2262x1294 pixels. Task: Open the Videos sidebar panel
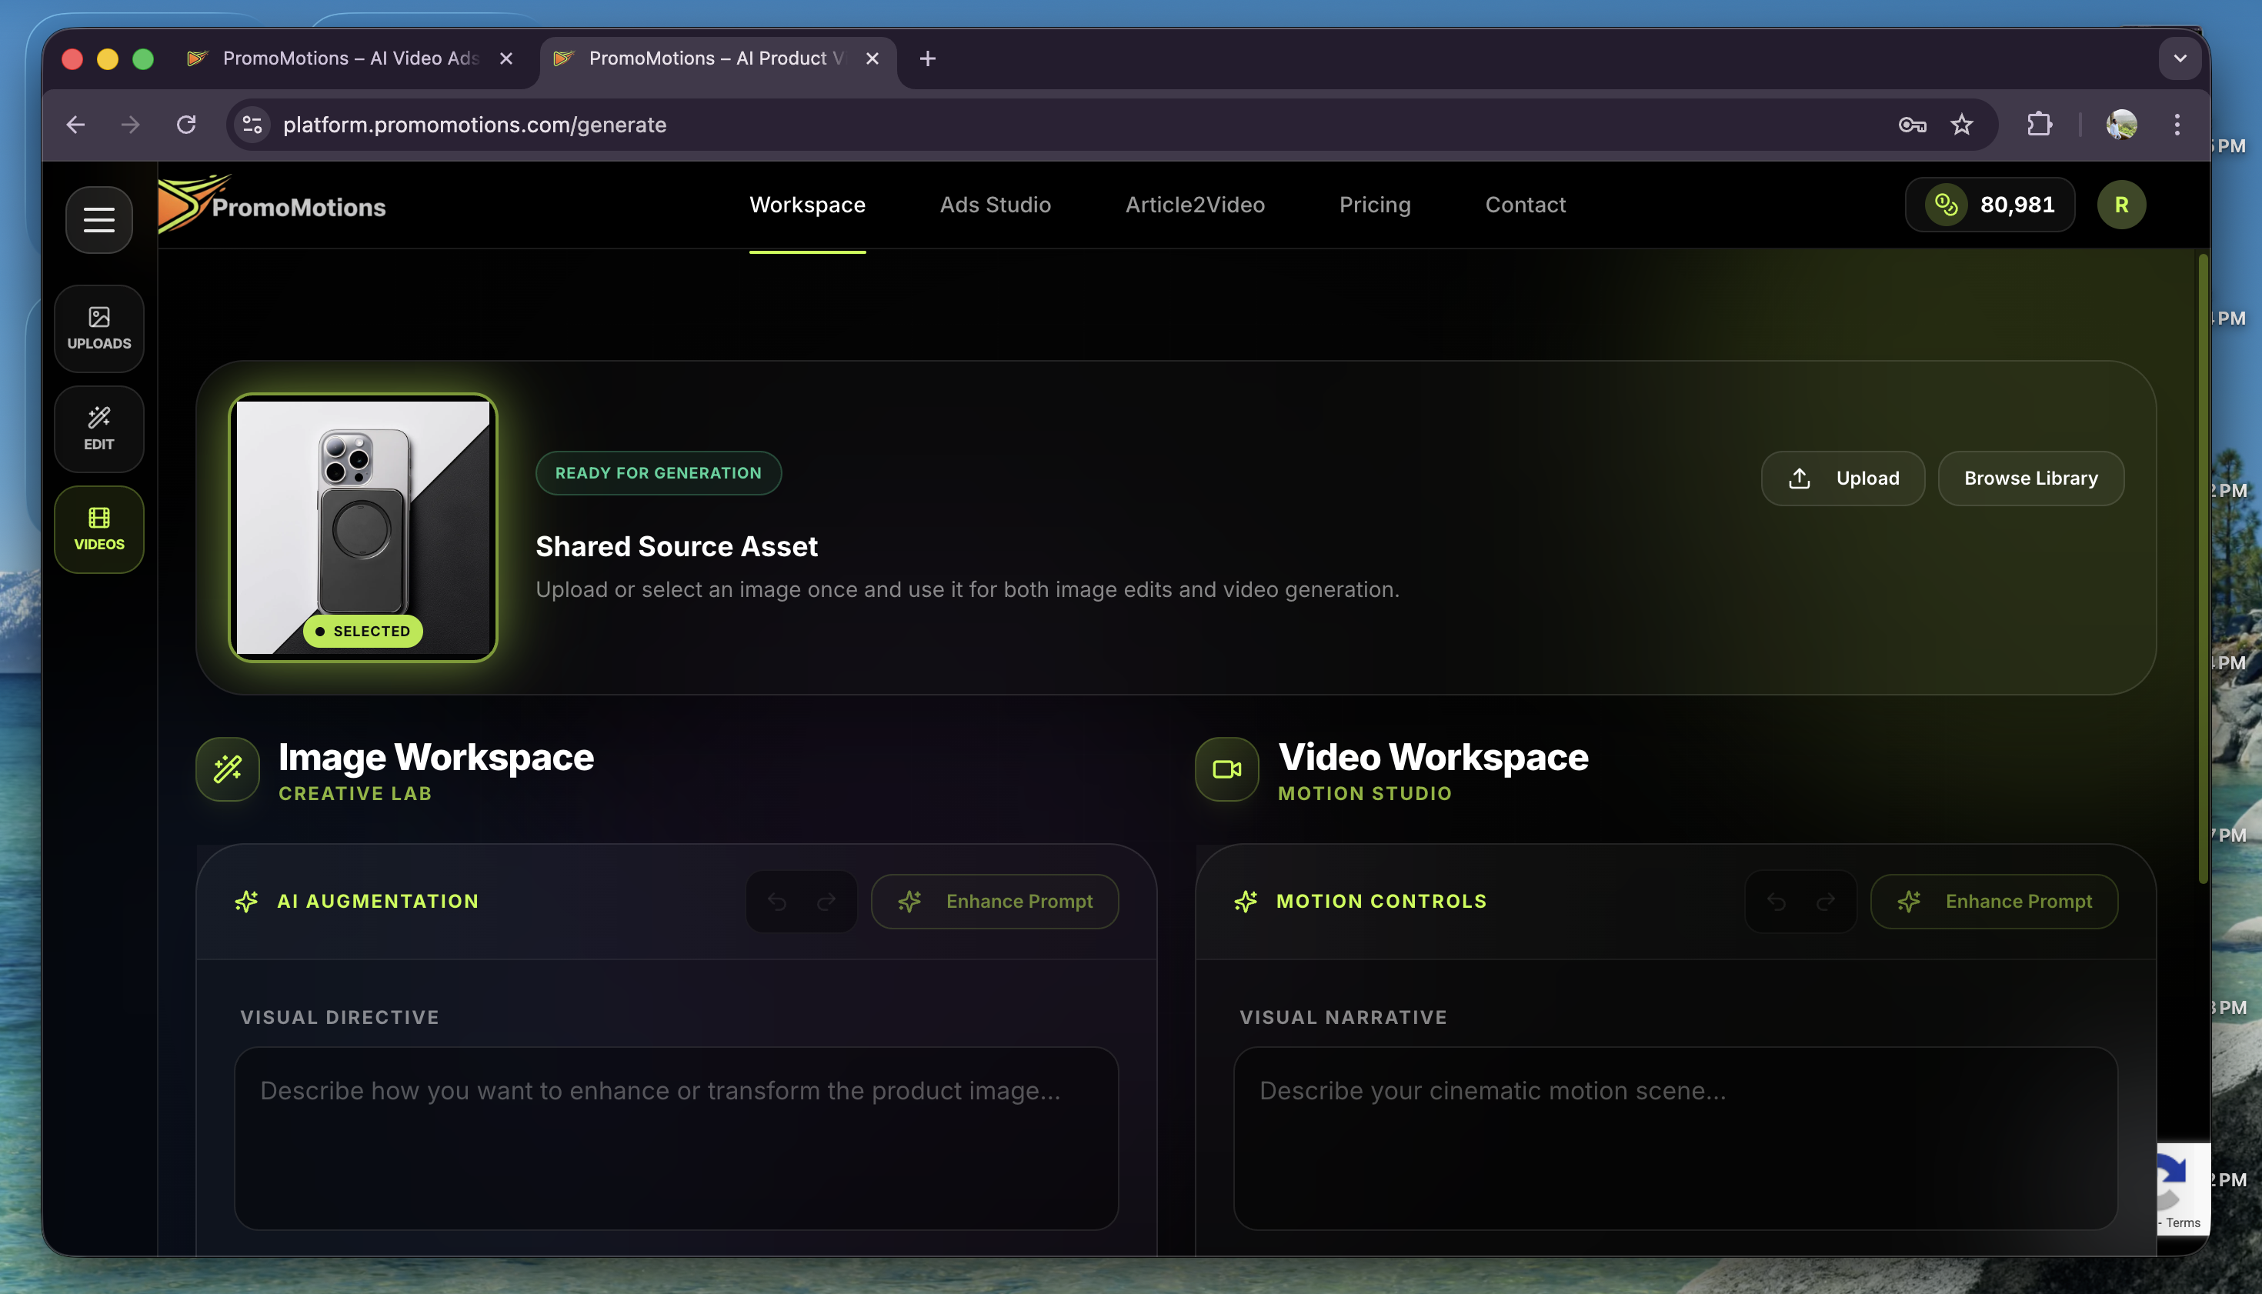pyautogui.click(x=98, y=529)
